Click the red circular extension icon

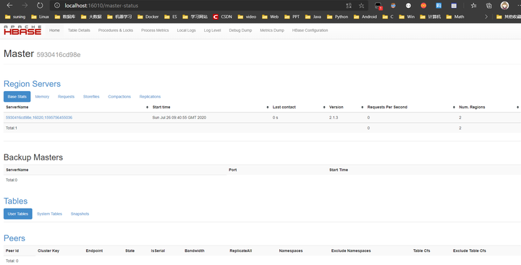[x=423, y=5]
